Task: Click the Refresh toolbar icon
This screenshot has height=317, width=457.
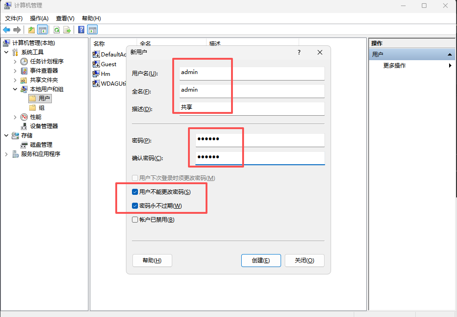Action: pyautogui.click(x=56, y=30)
